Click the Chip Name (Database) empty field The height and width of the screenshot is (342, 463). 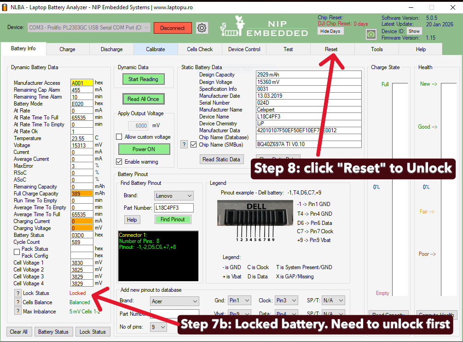(x=308, y=137)
